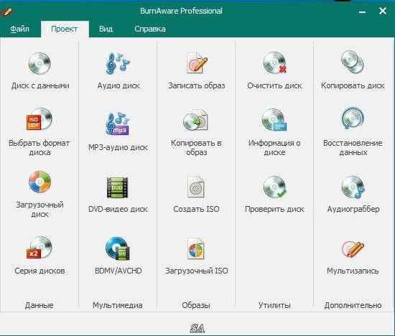The height and width of the screenshot is (336, 395).
Task: Create an MP3-аудио диск
Action: pos(118,131)
